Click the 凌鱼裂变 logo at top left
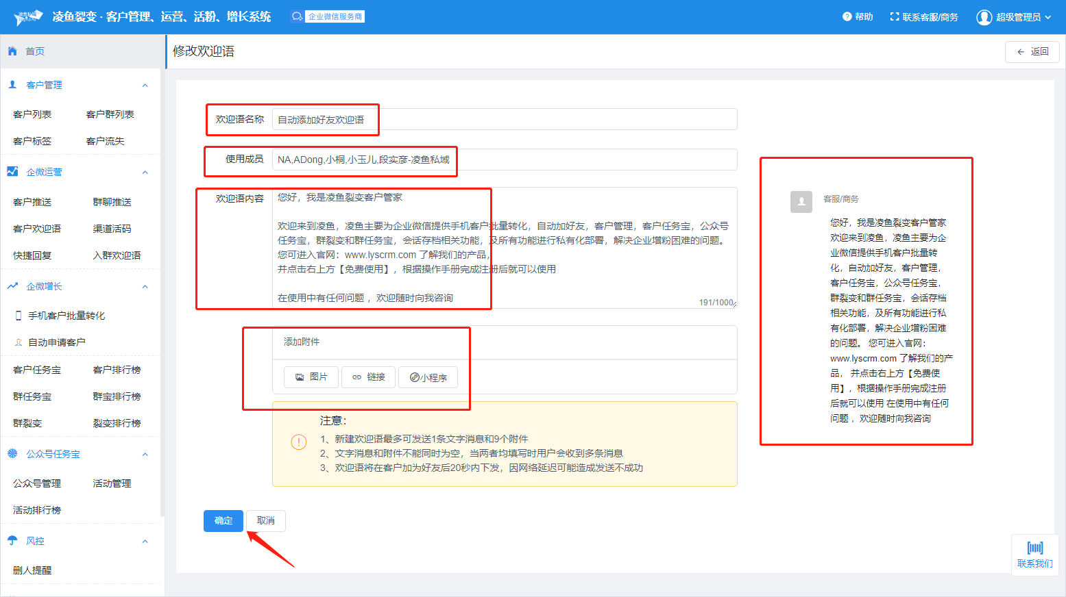This screenshot has height=597, width=1066. [28, 17]
